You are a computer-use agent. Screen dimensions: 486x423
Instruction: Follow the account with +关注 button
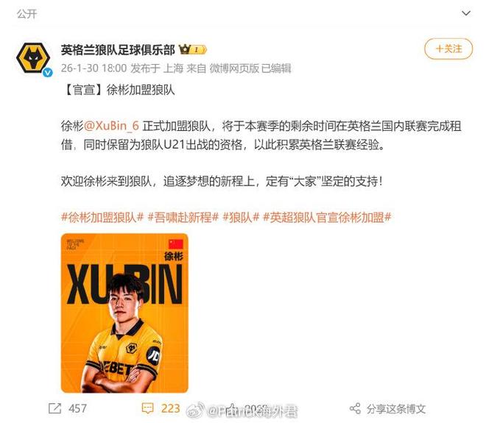(x=448, y=49)
